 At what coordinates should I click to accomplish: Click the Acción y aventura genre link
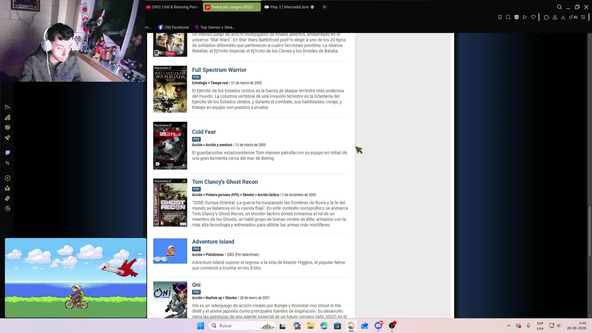[x=219, y=145]
